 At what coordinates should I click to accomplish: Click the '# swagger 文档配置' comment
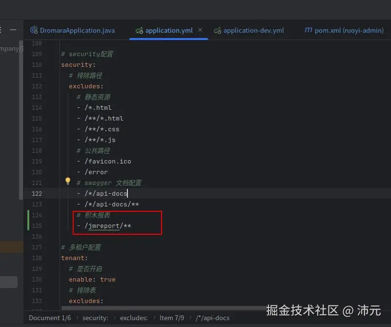(x=109, y=183)
